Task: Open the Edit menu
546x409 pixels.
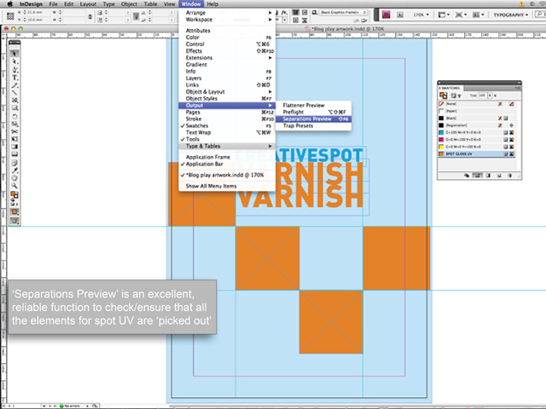Action: [x=68, y=3]
